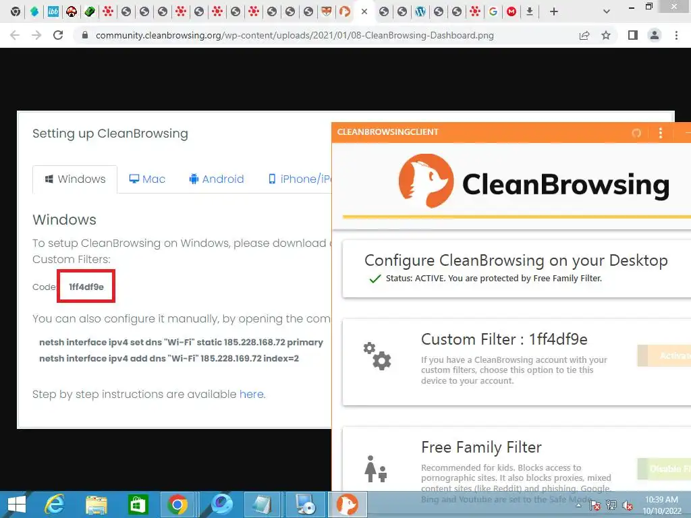This screenshot has height=518, width=691.
Task: Switch to the teal diamond icon tab
Action: (34, 12)
